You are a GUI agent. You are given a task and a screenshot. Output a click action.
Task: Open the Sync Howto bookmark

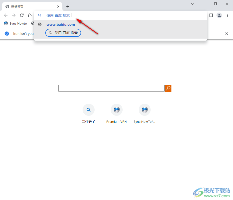[15, 24]
